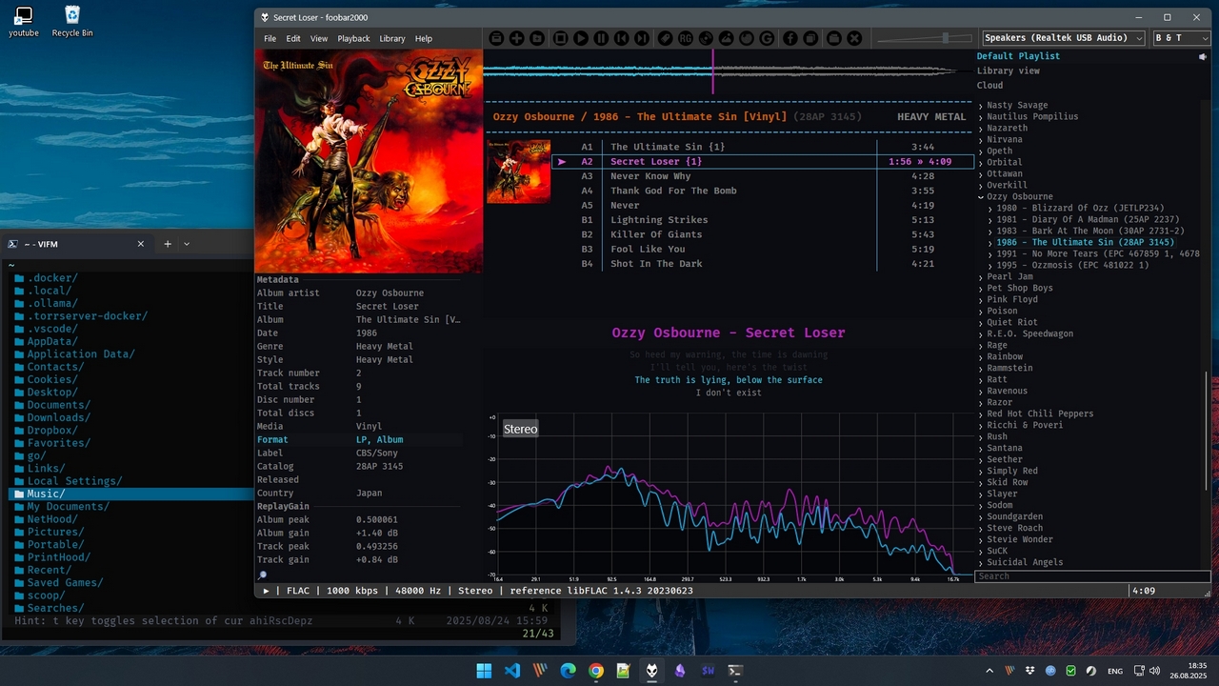Go to previous track using toolbar
This screenshot has height=686, width=1219.
622,38
